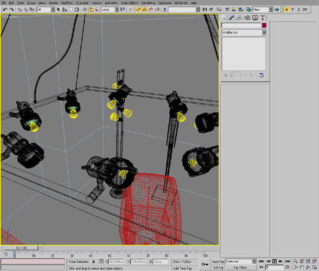Choose the rectangular selection region tool
Viewport: 319px width, 271px height.
[x=71, y=9]
